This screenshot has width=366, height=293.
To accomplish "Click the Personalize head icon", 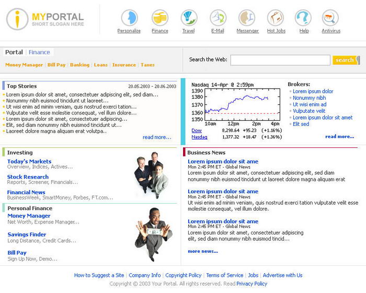I will (129, 18).
